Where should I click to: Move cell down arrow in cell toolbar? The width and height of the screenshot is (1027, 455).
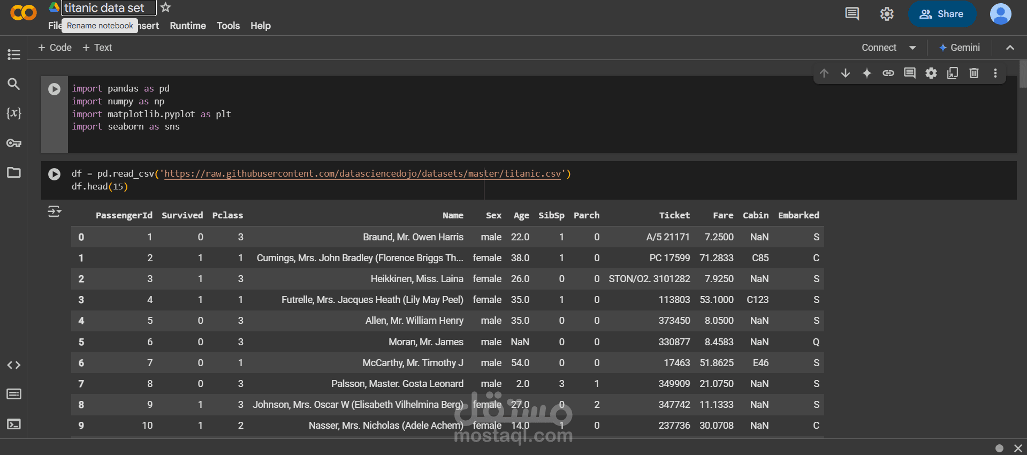(x=846, y=73)
